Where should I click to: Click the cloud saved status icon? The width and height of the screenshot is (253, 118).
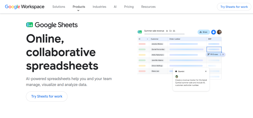click(x=174, y=31)
